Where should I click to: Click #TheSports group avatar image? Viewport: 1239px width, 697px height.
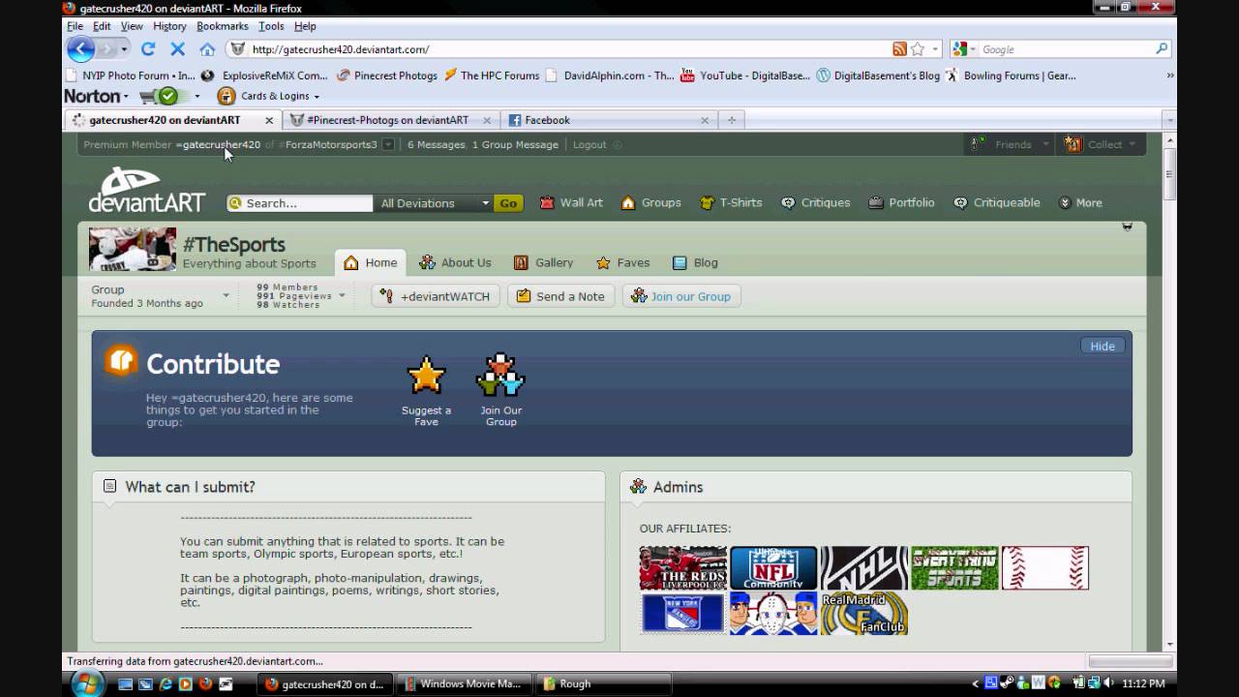pos(133,250)
